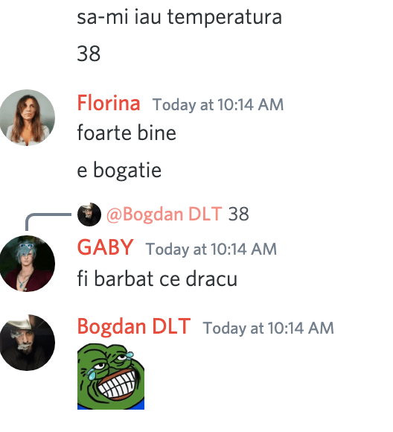
Task: Click GABY's Today at 10:14 AM timestamp
Action: 211,249
